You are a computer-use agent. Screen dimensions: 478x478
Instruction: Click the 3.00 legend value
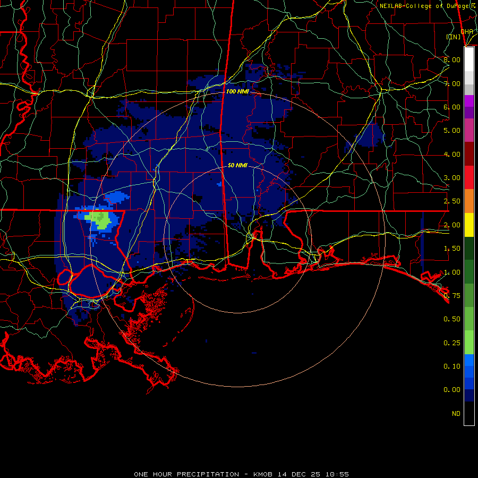coord(452,178)
